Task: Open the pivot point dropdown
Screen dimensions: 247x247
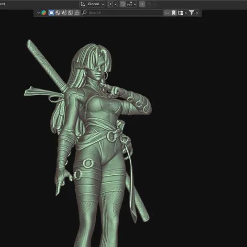Action: click(112, 4)
